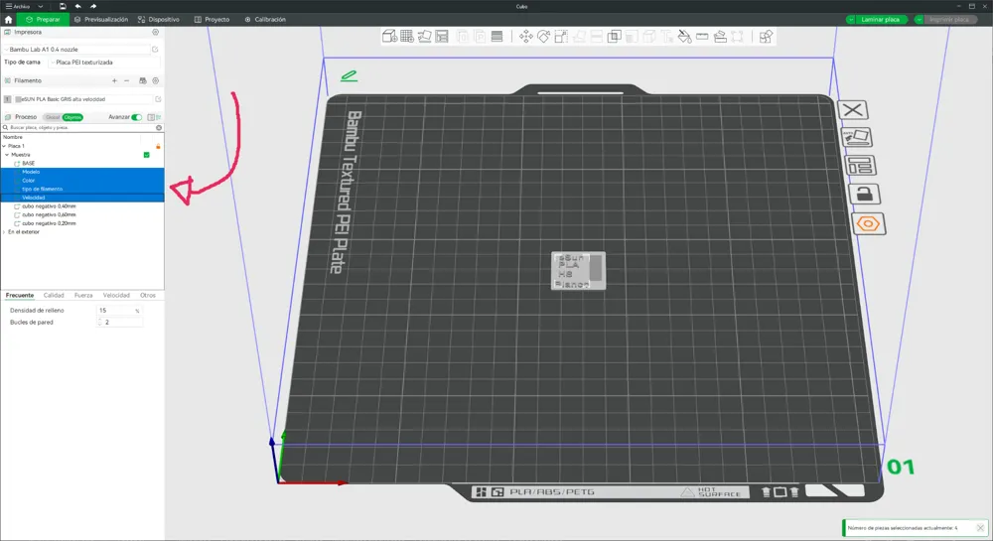Click the plate's remove X icon

click(853, 110)
